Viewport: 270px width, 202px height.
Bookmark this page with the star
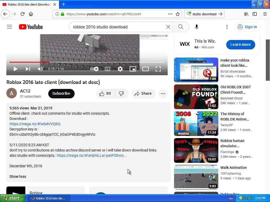pyautogui.click(x=178, y=14)
